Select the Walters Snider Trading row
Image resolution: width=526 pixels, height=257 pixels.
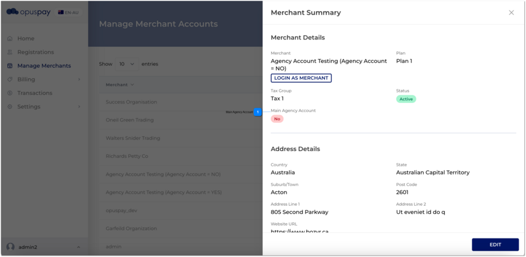180,138
